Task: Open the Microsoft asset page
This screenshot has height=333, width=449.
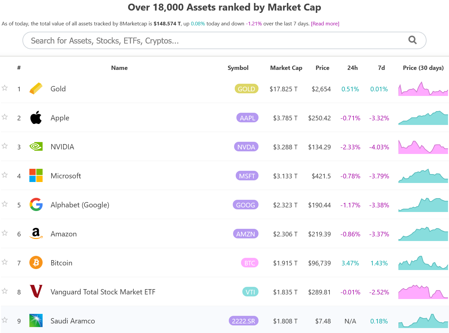Action: coord(66,176)
